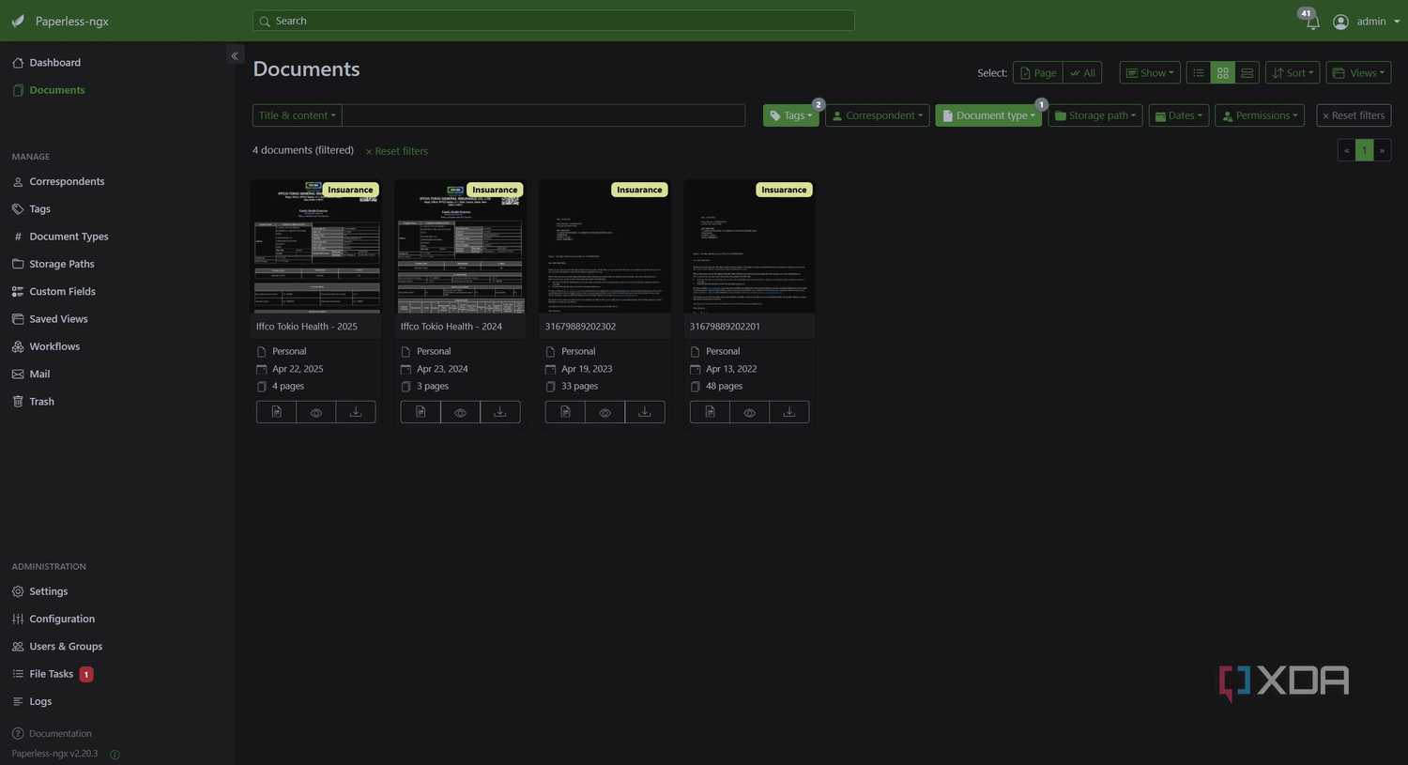Open Correspondents management

[67, 181]
